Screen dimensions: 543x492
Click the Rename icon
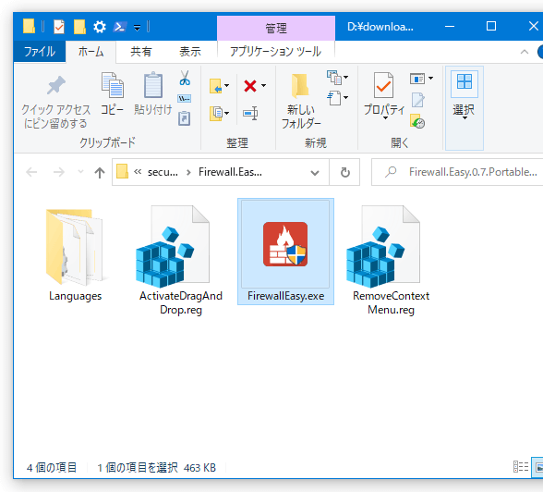coord(250,113)
